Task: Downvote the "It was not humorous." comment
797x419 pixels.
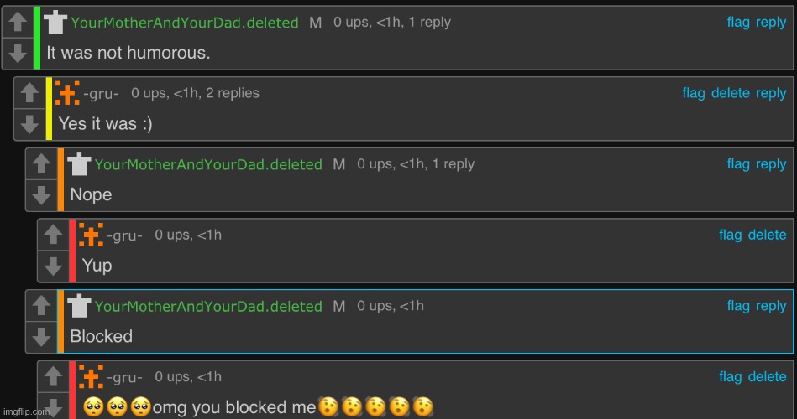Action: click(x=18, y=54)
